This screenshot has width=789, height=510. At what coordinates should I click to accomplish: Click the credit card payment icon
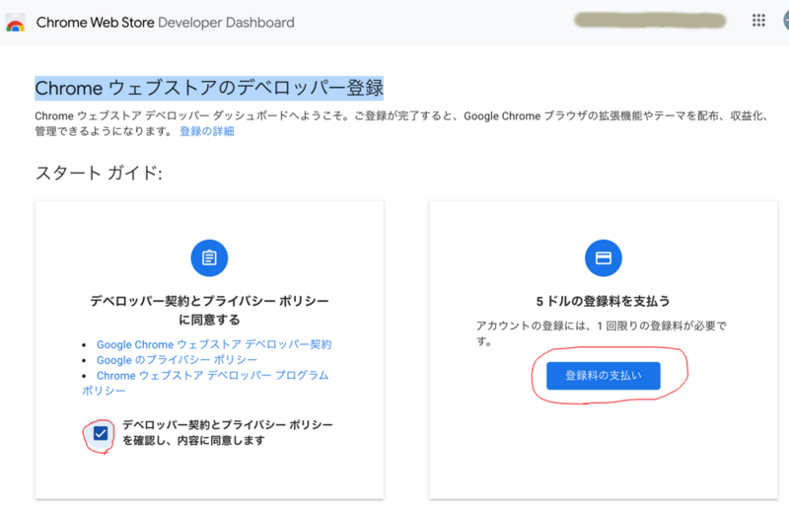coord(604,257)
